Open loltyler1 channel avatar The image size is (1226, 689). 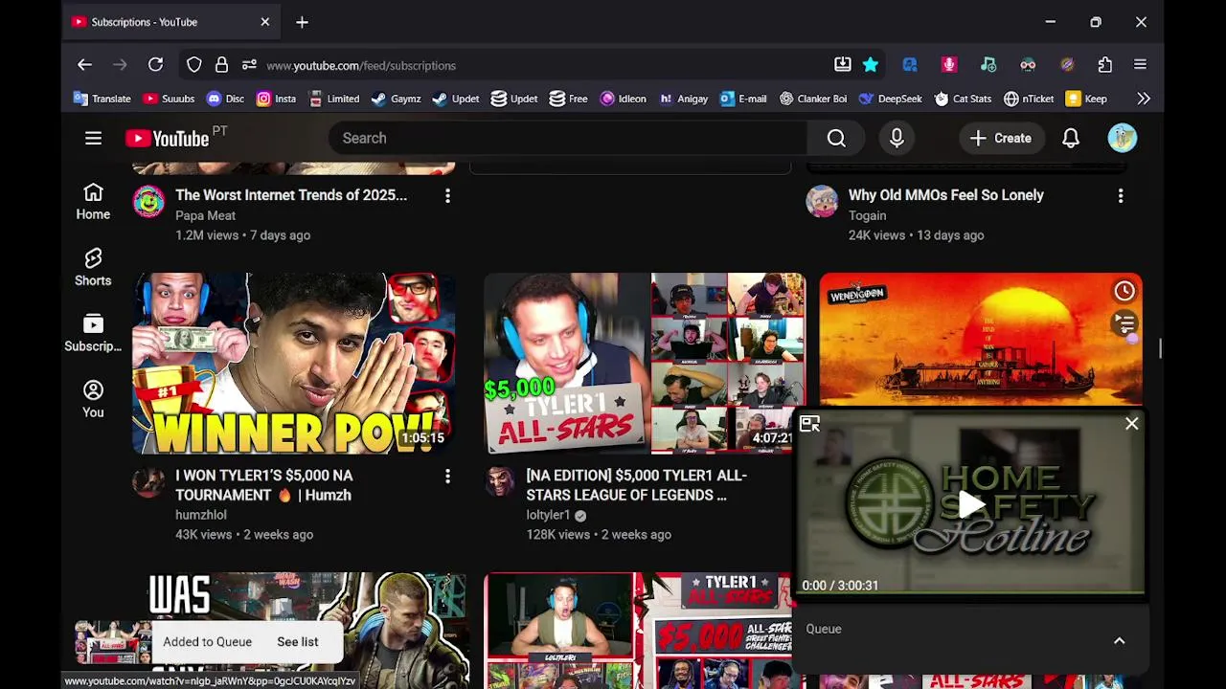point(499,483)
